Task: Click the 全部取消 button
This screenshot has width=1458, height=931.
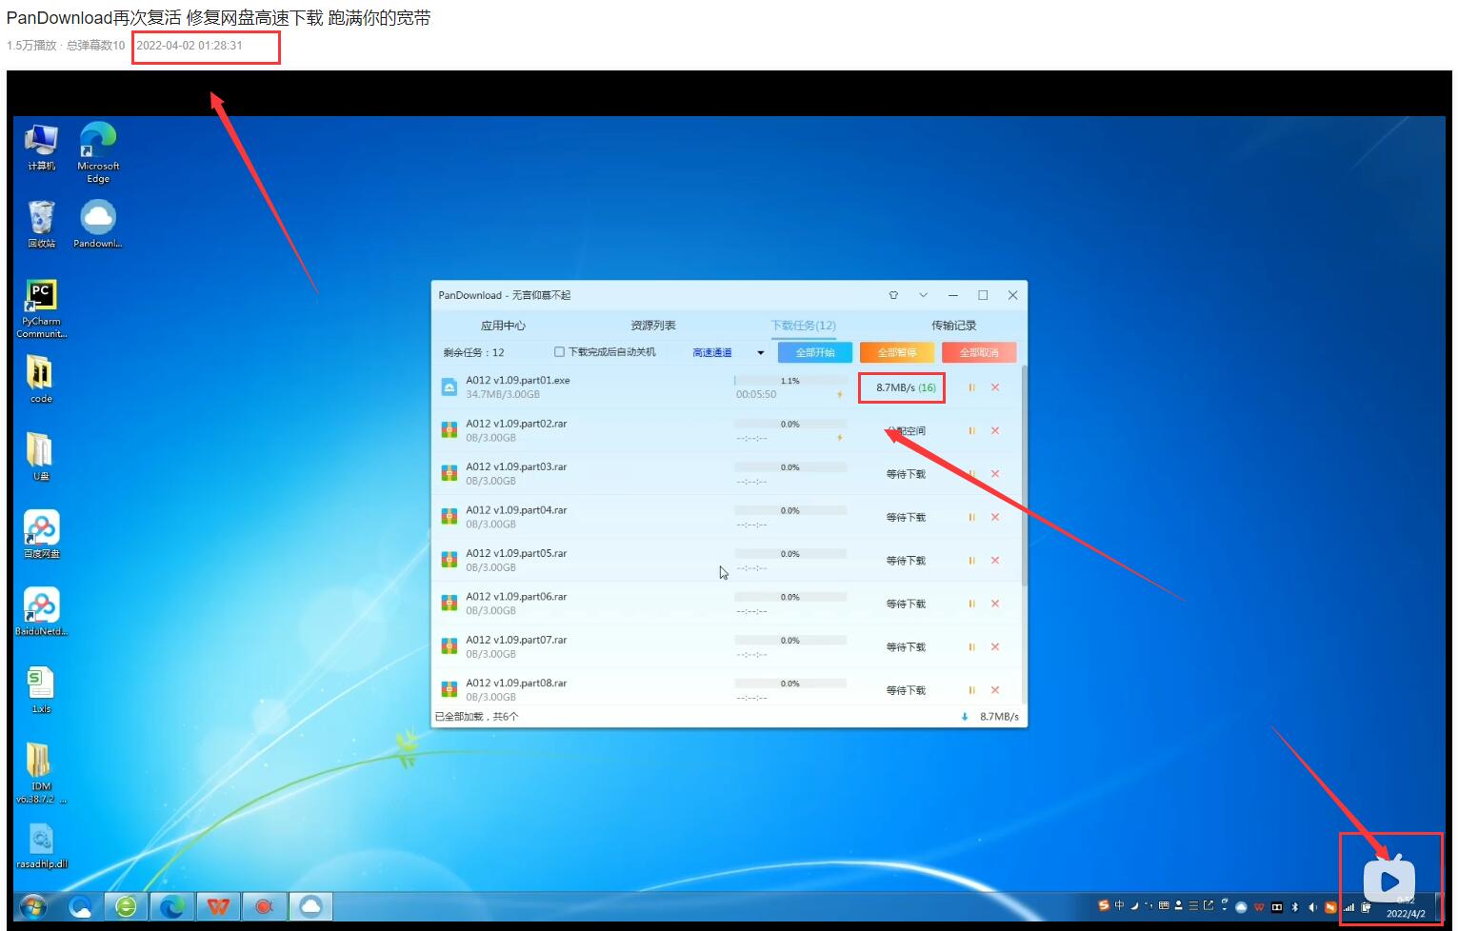Action: (979, 352)
